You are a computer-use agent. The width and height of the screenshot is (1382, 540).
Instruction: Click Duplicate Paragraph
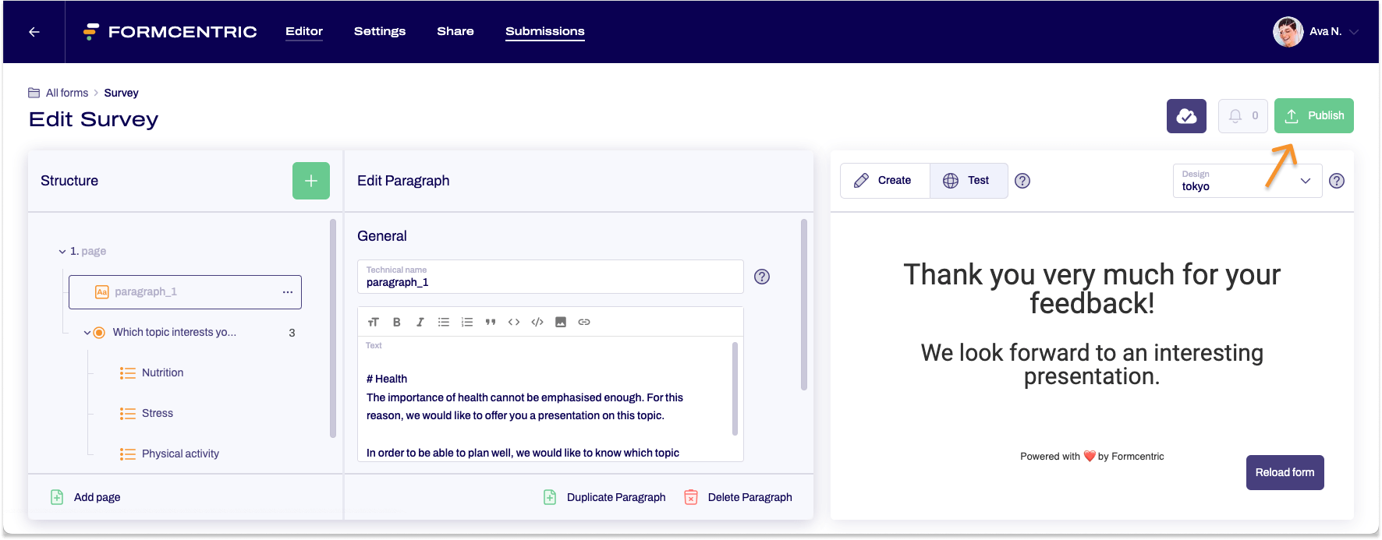pos(604,497)
